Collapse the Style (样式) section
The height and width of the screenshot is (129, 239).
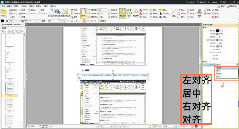coord(204,28)
